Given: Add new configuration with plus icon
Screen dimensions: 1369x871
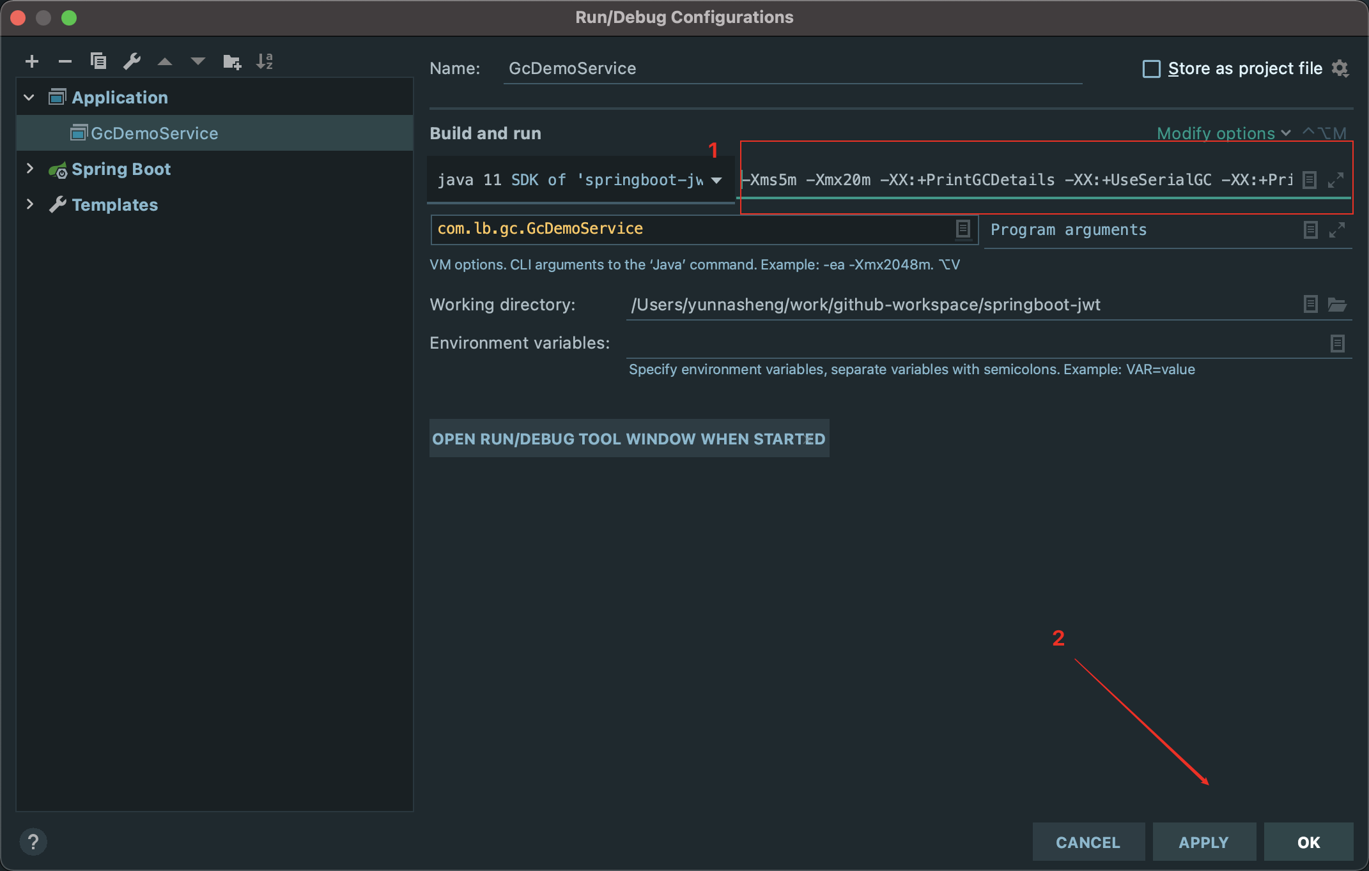Looking at the screenshot, I should click(x=32, y=61).
